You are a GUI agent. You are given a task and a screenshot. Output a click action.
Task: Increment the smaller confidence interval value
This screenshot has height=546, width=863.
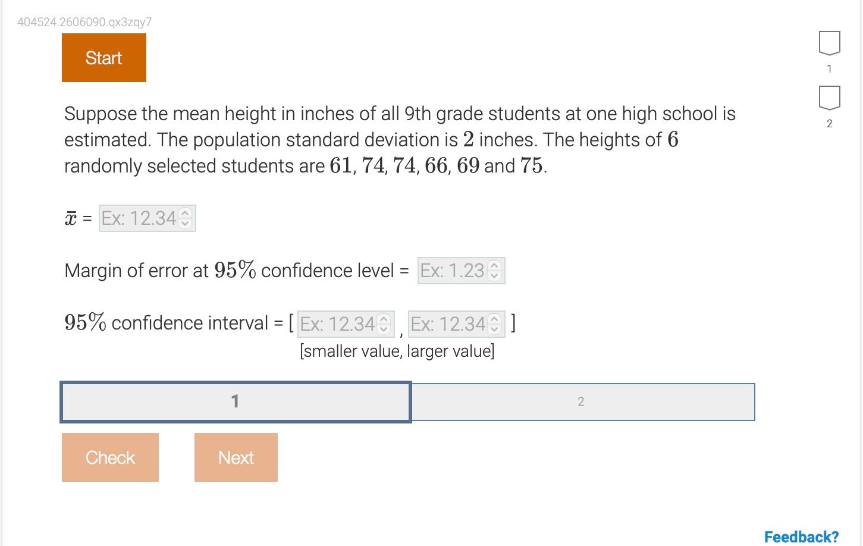pyautogui.click(x=384, y=319)
